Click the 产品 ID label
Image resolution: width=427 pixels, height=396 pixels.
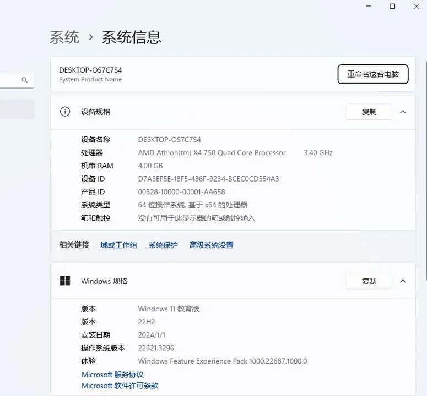(x=93, y=192)
